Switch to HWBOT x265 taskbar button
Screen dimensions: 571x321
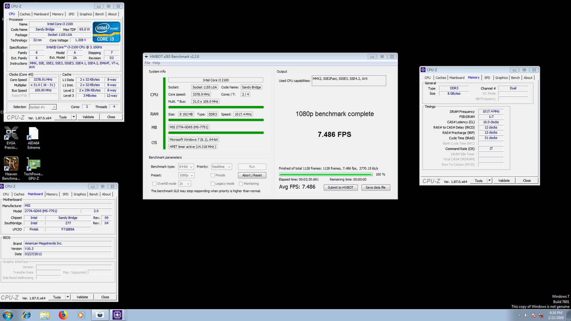[100, 315]
